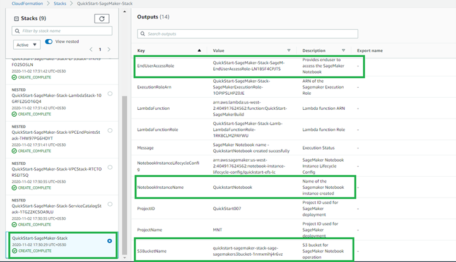
Task: Click the QuickStart007 value
Action: click(227, 208)
